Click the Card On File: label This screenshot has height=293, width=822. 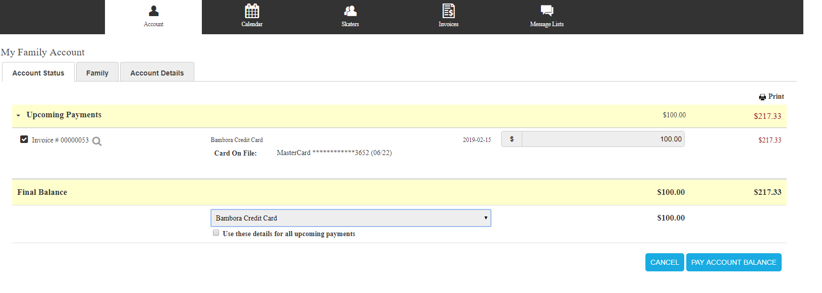pyautogui.click(x=236, y=153)
